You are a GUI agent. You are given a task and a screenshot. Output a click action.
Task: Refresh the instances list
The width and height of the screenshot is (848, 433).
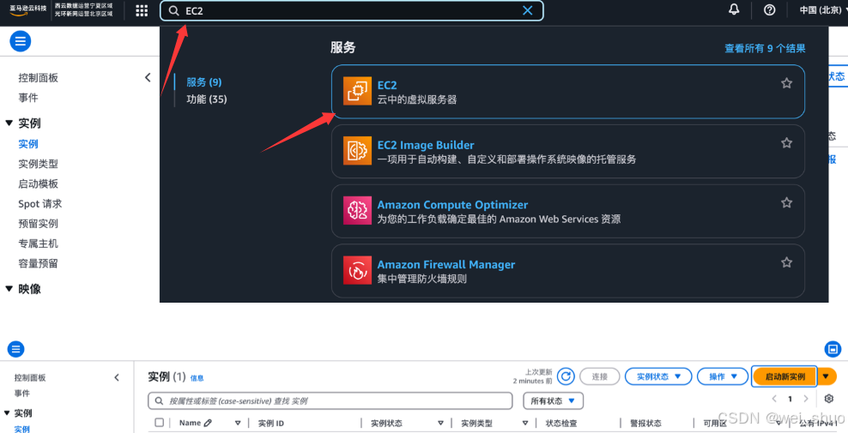tap(566, 376)
